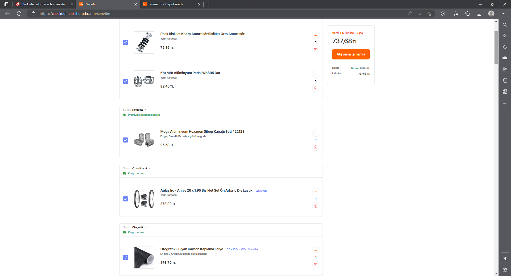
Task: Select the 26/Siyah variant label
Action: click(x=261, y=191)
